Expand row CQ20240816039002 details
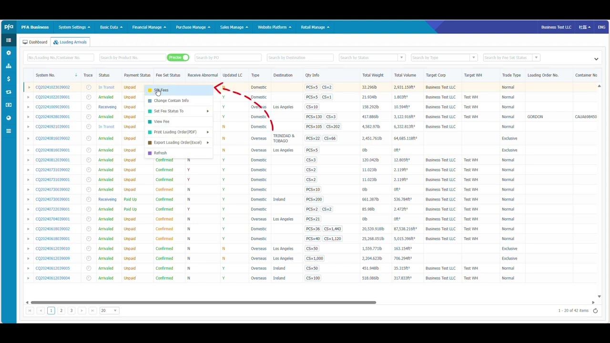Image resolution: width=610 pixels, height=343 pixels. coord(29,138)
